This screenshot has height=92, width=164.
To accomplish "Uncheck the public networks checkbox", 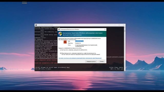I will [60, 53].
